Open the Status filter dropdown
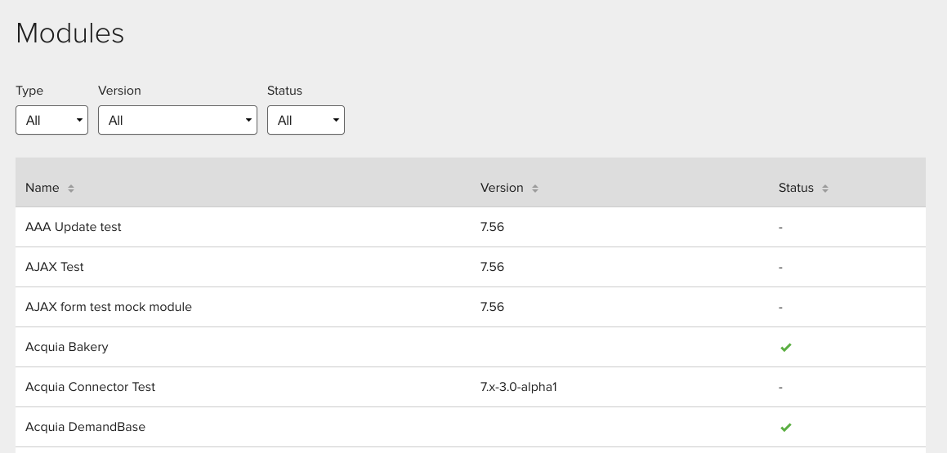The height and width of the screenshot is (453, 947). (306, 120)
